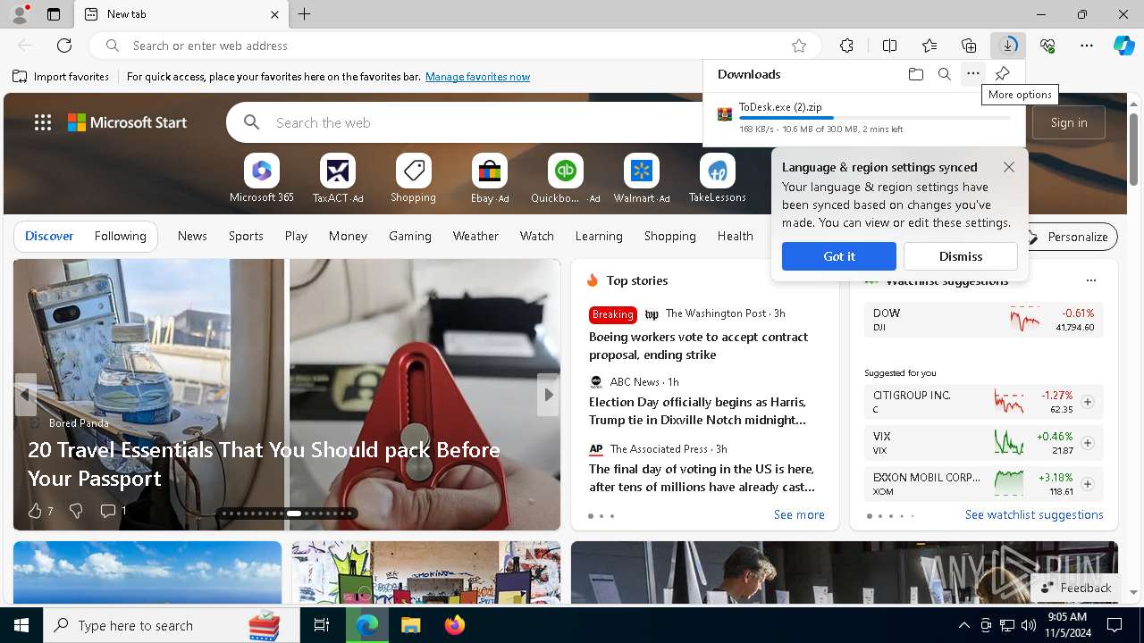Open the Shopping quick link tile
This screenshot has width=1144, height=643.
tap(413, 179)
